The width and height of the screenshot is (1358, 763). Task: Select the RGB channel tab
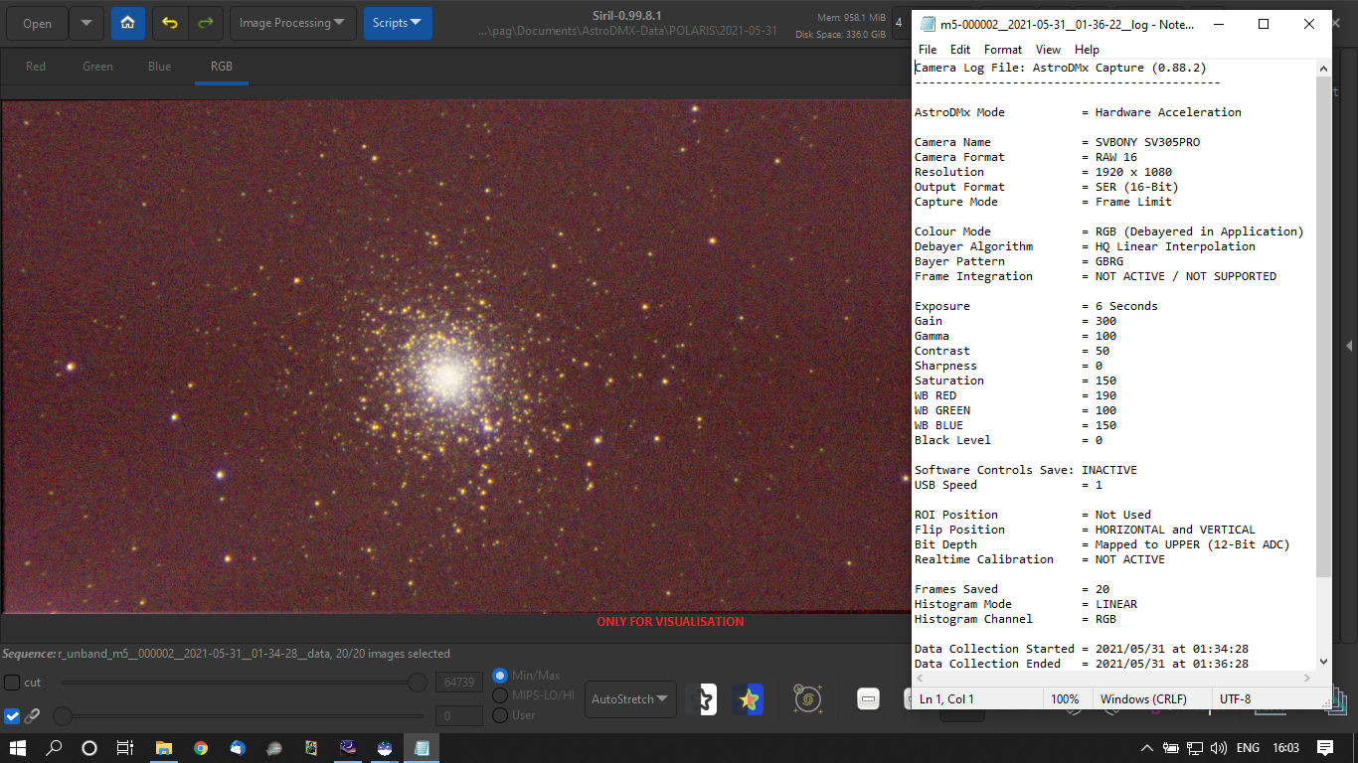click(222, 67)
